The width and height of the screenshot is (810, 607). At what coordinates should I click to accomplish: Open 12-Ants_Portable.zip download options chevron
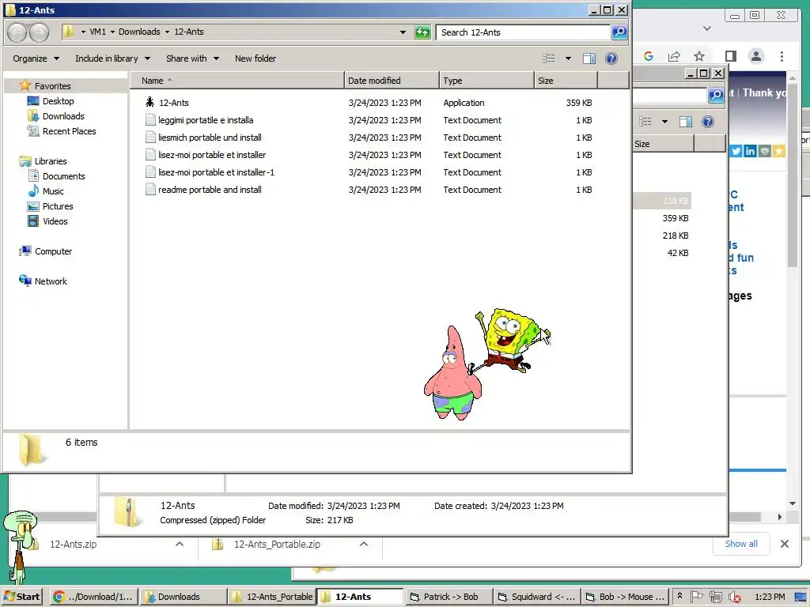pyautogui.click(x=364, y=544)
